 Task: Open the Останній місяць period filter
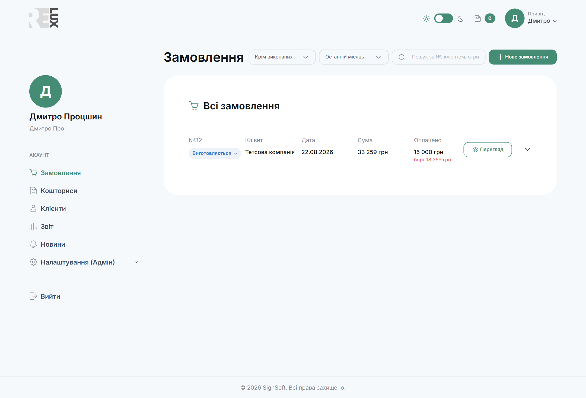point(353,57)
